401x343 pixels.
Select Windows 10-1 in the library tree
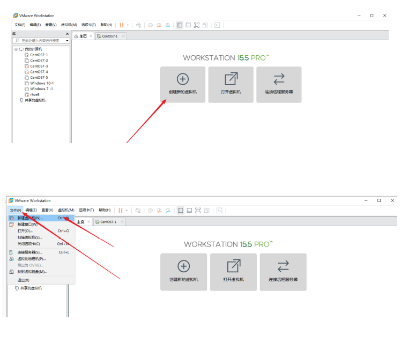(x=39, y=83)
